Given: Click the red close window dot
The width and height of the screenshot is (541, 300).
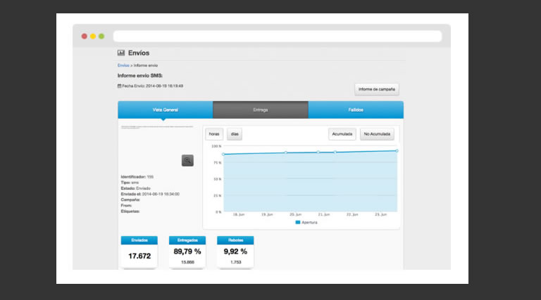Looking at the screenshot, I should pos(85,36).
